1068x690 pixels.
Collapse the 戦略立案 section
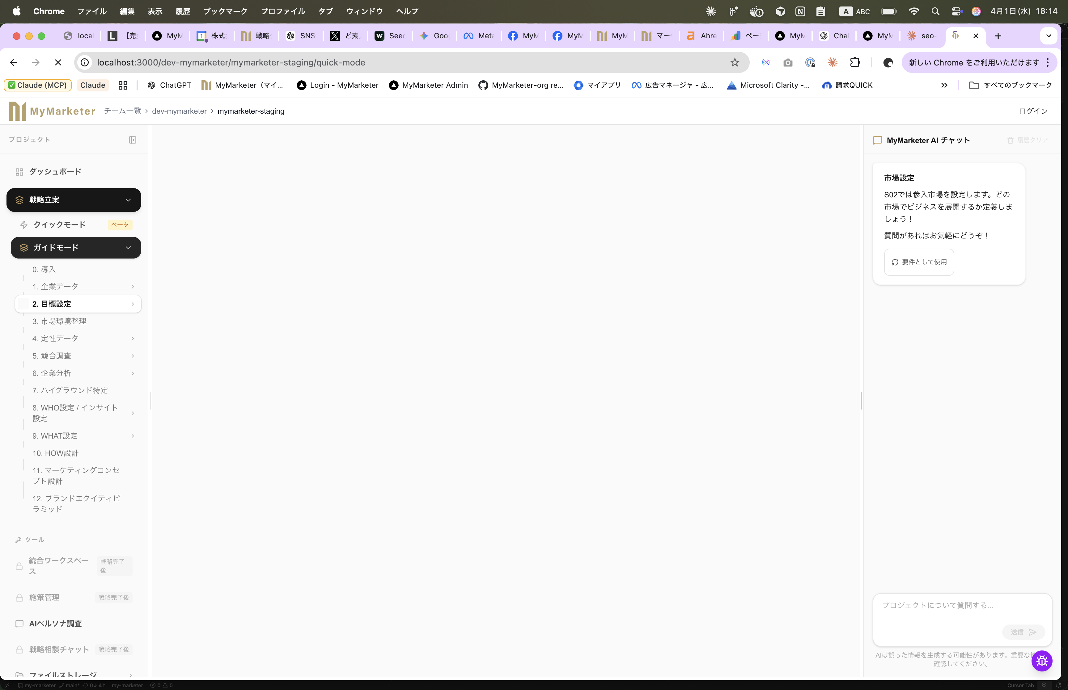128,200
